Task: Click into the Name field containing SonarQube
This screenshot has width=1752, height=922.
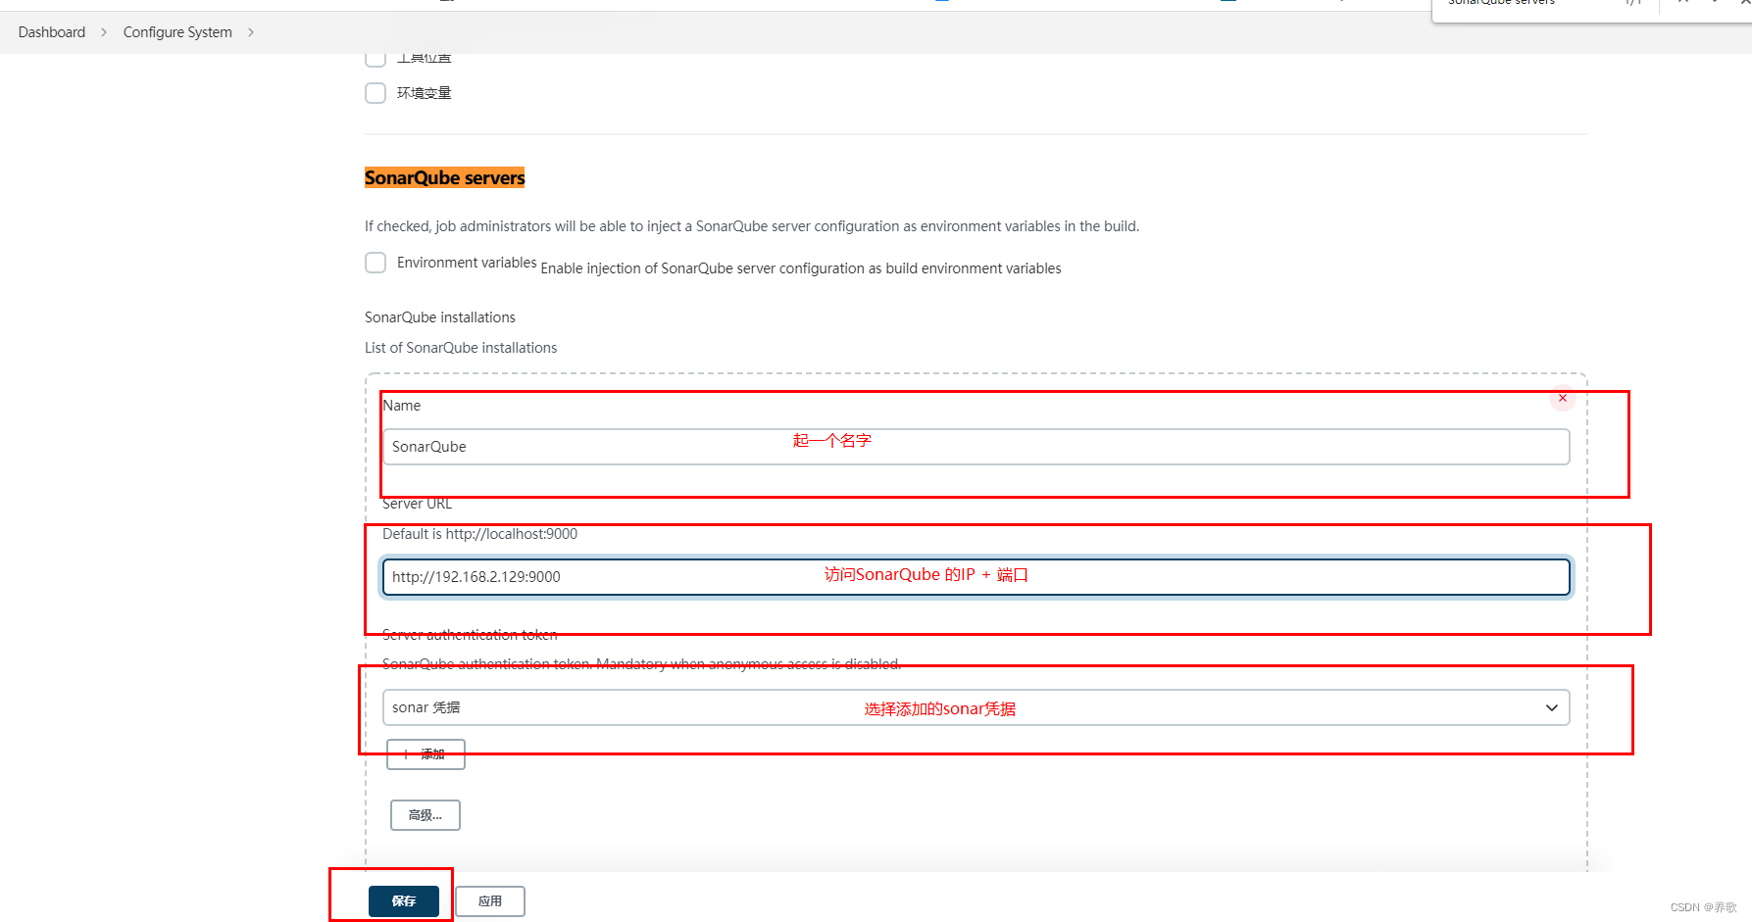Action: (x=976, y=447)
